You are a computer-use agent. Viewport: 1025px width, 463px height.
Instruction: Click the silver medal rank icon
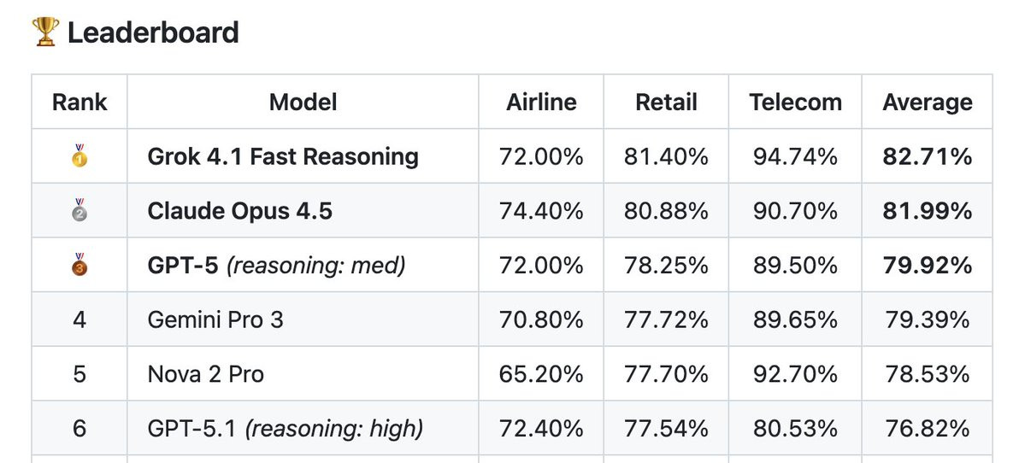click(80, 210)
